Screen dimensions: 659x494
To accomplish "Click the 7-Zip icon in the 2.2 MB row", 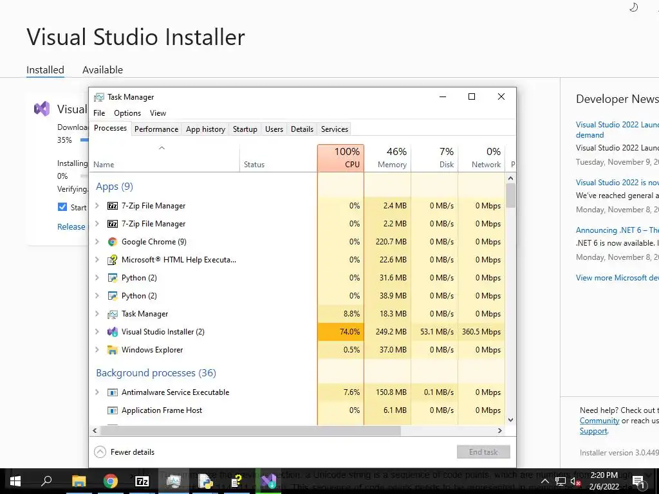I will (112, 224).
